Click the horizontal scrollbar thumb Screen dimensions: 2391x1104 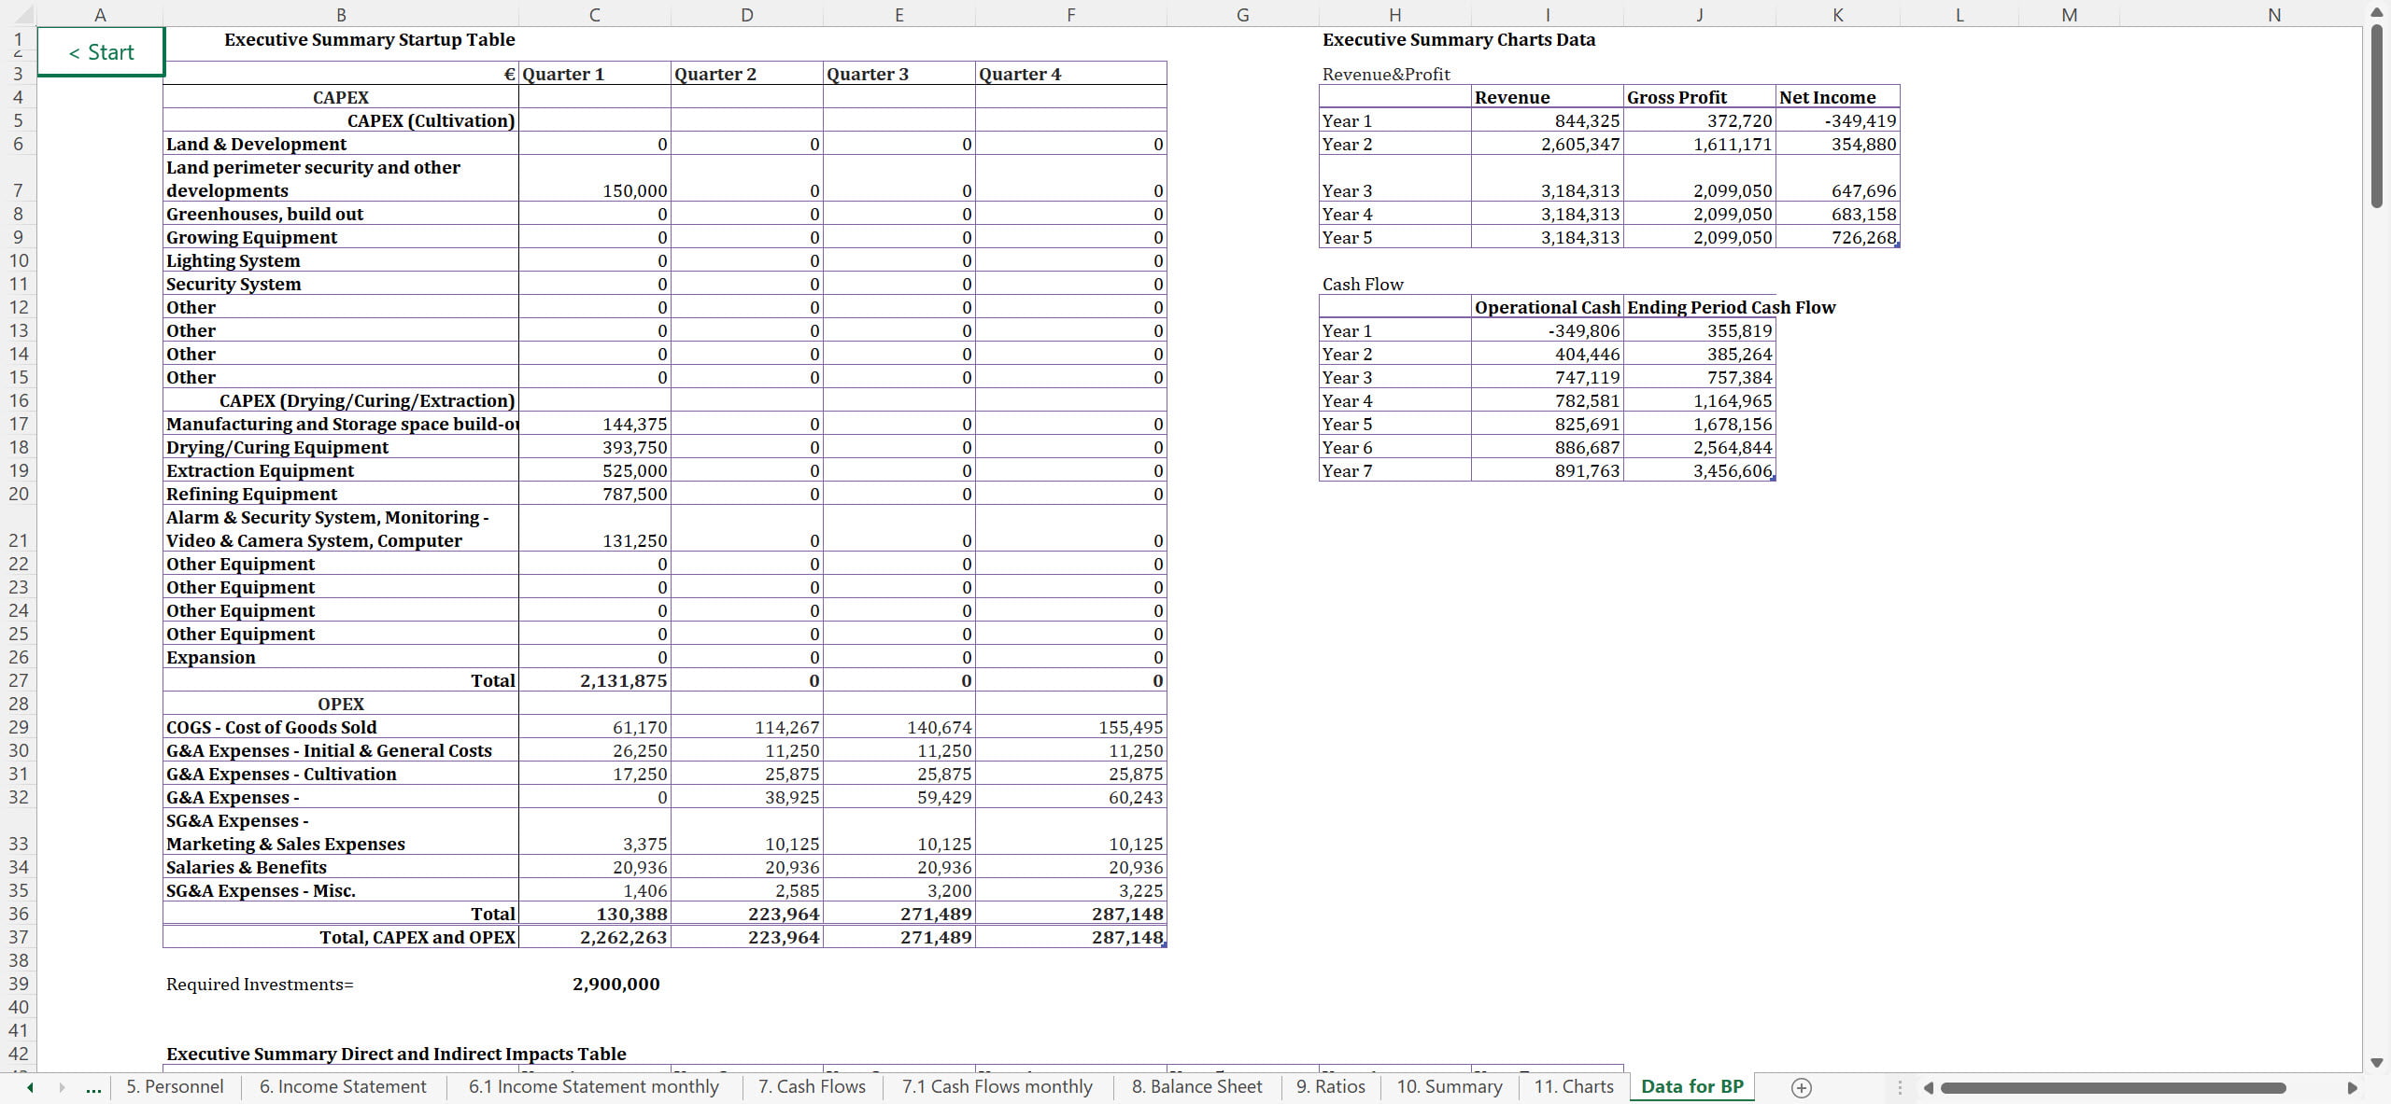coord(2113,1087)
